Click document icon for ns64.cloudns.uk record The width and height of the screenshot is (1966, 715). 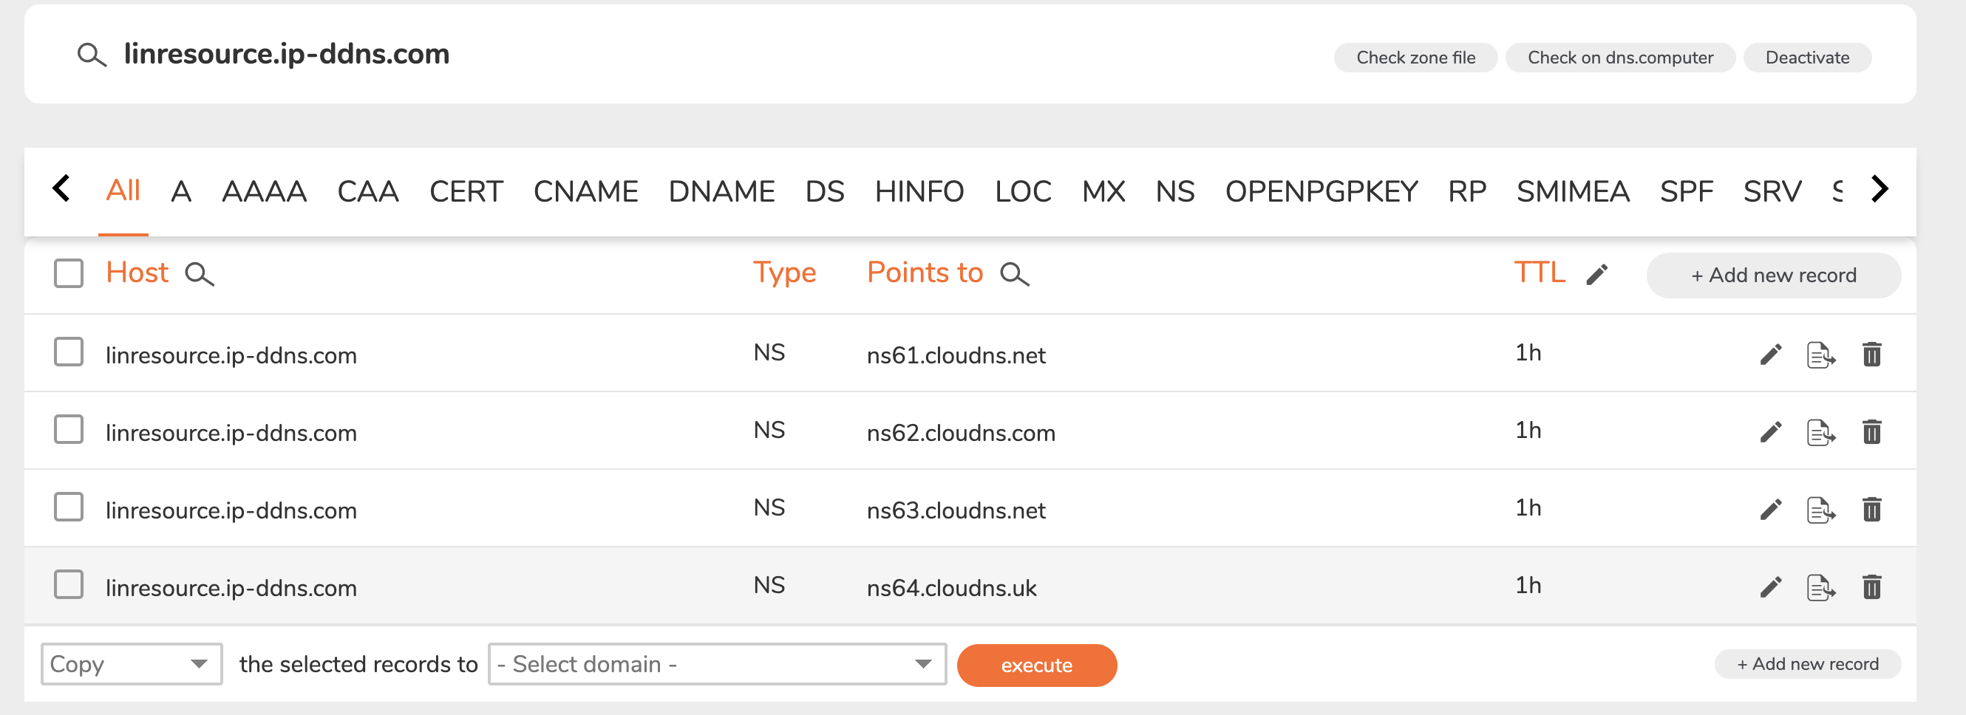[1821, 587]
